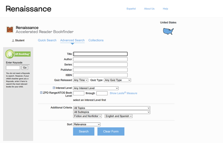Open the Quiz Type dropdown
This screenshot has width=223, height=143.
click(x=117, y=80)
